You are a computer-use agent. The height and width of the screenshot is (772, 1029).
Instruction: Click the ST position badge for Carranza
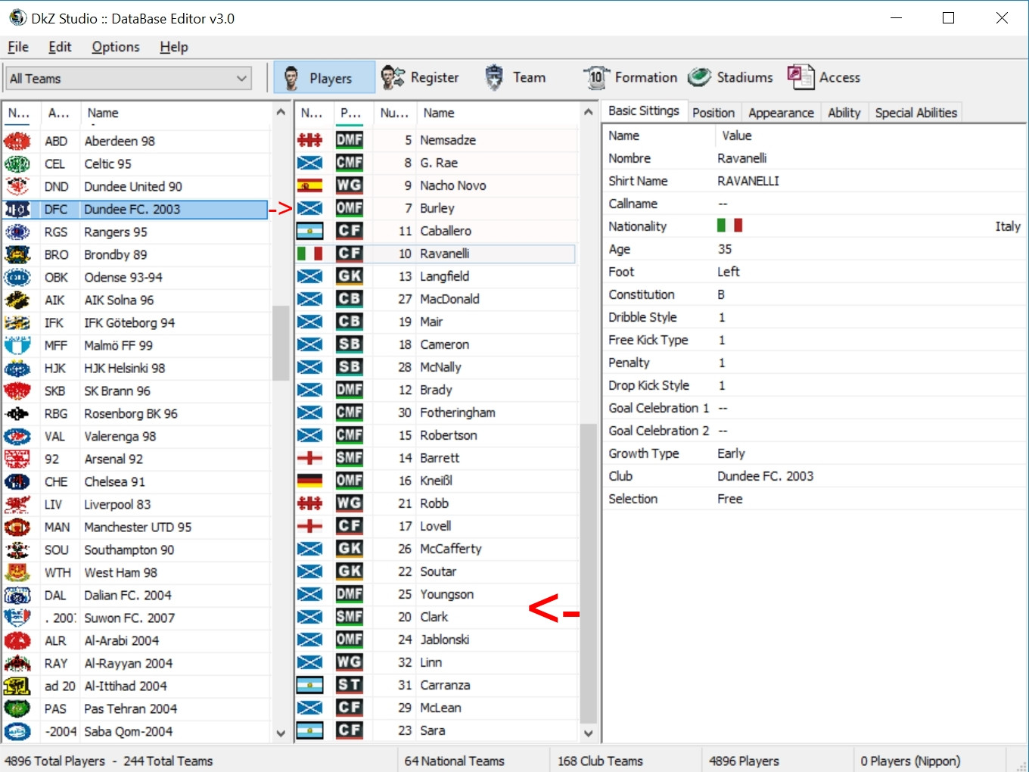tap(350, 685)
